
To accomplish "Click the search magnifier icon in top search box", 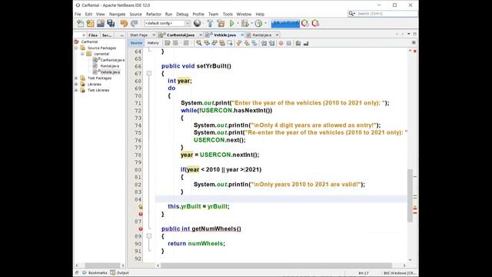I will pyautogui.click(x=351, y=14).
